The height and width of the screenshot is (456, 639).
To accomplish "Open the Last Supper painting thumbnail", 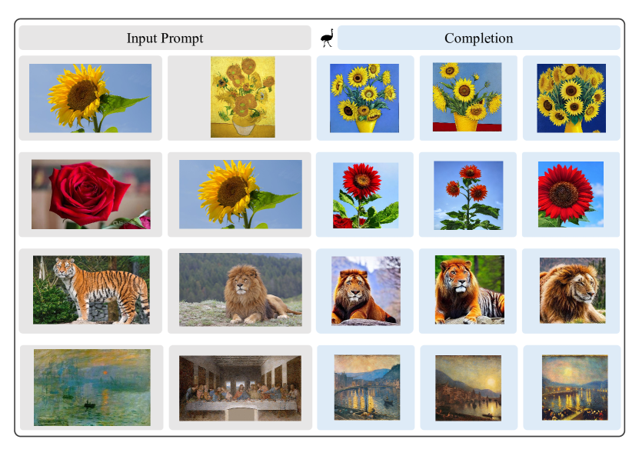I will 240,388.
